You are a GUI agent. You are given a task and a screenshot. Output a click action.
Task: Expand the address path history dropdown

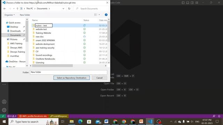(x=63, y=8)
